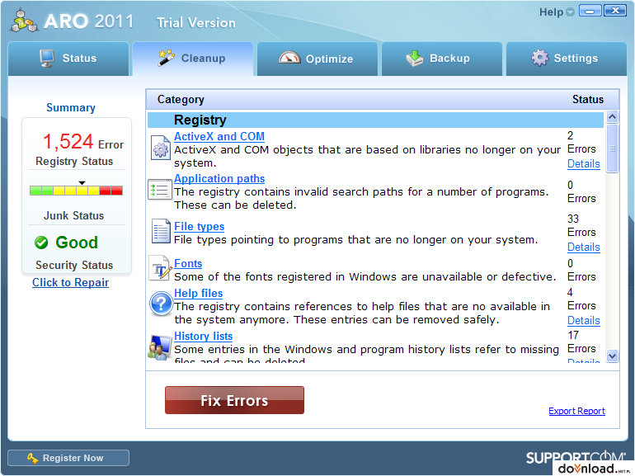
Task: Click the Cleanup tab magic wand icon
Action: (x=166, y=58)
